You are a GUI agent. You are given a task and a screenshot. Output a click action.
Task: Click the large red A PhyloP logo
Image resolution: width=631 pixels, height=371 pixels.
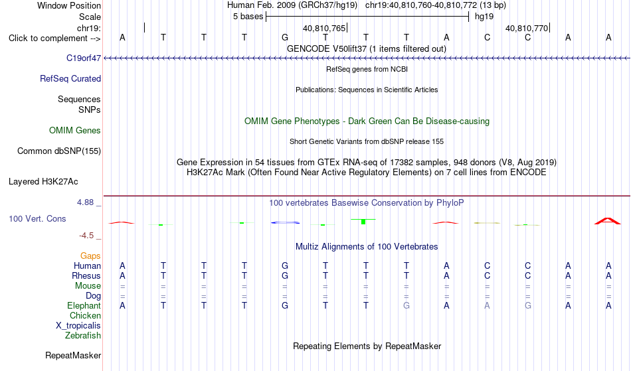point(608,221)
